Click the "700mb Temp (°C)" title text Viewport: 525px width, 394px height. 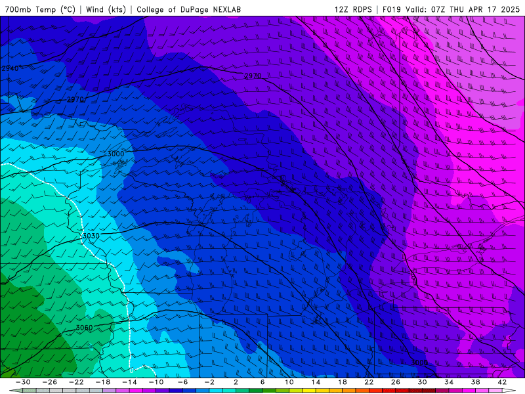tap(40, 9)
